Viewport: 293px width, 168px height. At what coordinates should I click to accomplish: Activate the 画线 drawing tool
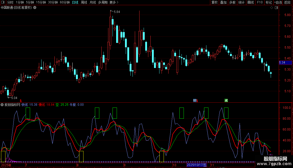(250, 2)
